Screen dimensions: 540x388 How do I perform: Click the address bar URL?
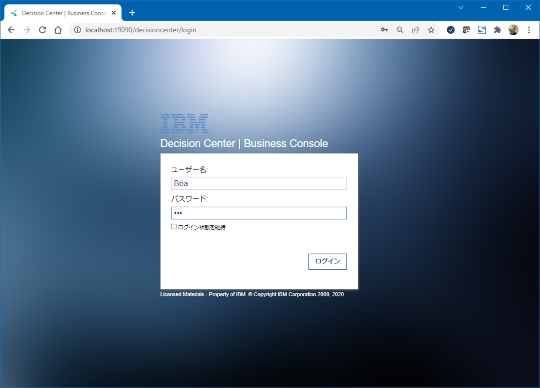click(141, 30)
